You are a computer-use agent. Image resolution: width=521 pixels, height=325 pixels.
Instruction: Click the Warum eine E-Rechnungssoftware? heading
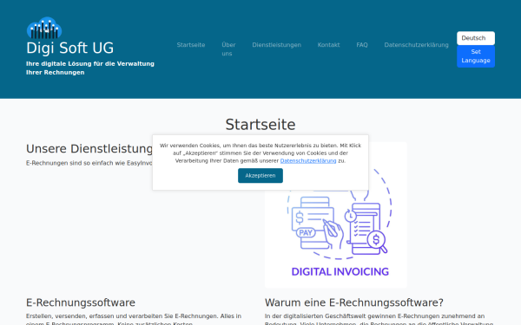pyautogui.click(x=354, y=302)
